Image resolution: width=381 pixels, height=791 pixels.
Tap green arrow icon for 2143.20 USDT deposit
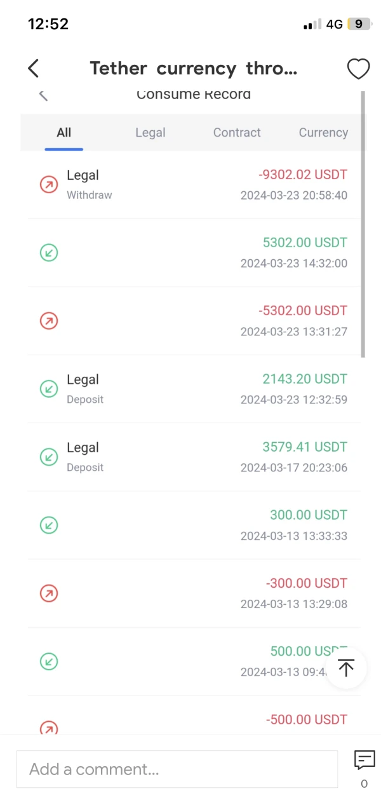click(x=49, y=389)
